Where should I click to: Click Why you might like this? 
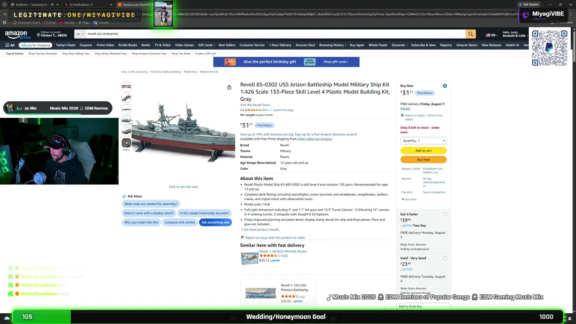tap(141, 222)
